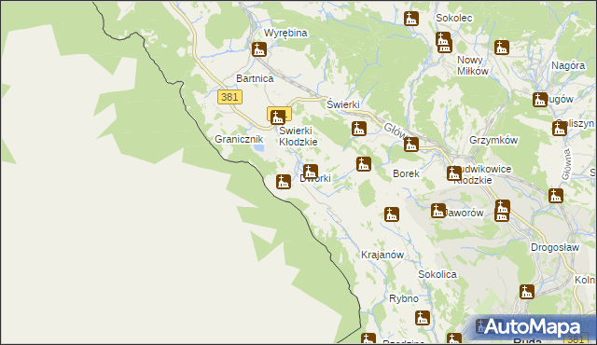Click the Sokolec place label
Screen dimensions: 597x345
[x=454, y=19]
